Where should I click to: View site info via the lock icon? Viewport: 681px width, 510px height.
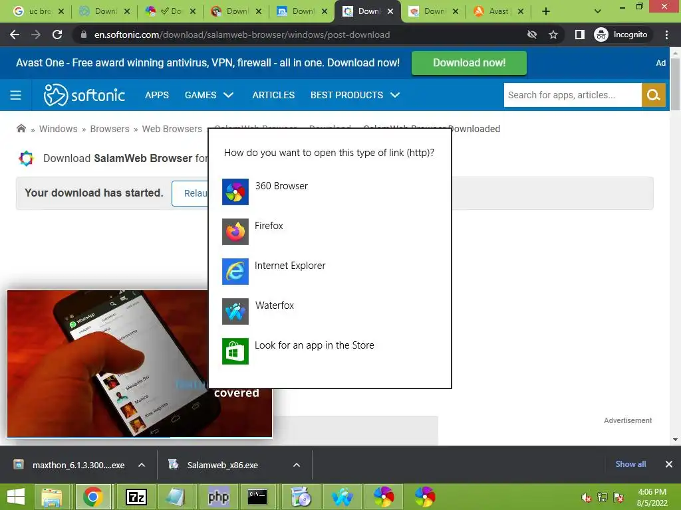tap(84, 35)
